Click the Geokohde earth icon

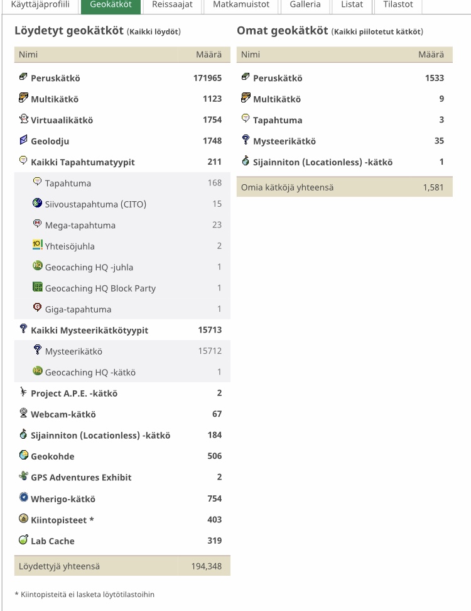23,456
